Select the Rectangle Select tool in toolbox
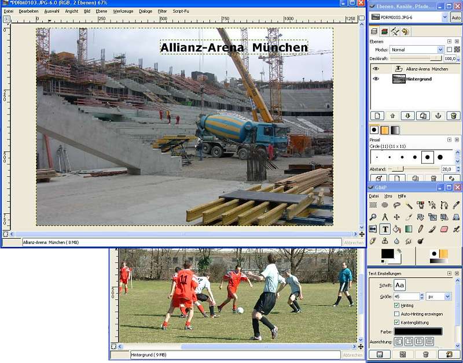Viewport: 463px width, 363px height. pos(373,205)
